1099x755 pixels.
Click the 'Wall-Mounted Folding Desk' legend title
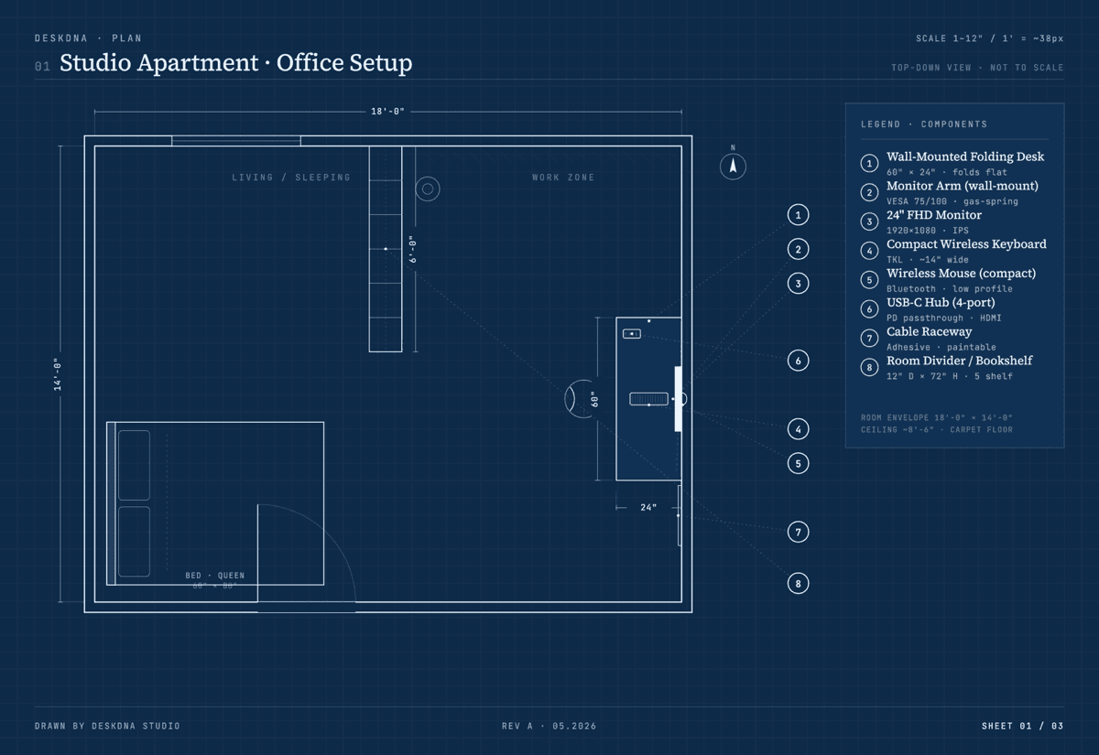click(x=965, y=156)
